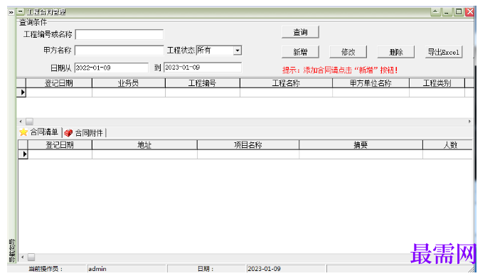
Task: Focus the 甲方名称 input field
Action: (x=119, y=51)
